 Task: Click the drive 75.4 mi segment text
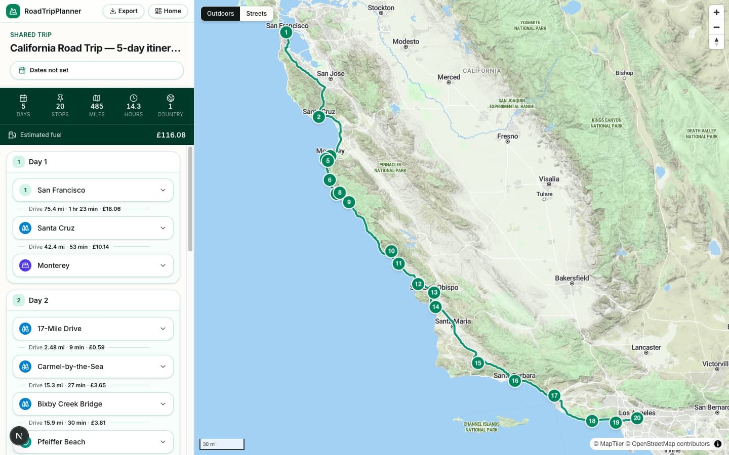click(x=74, y=209)
